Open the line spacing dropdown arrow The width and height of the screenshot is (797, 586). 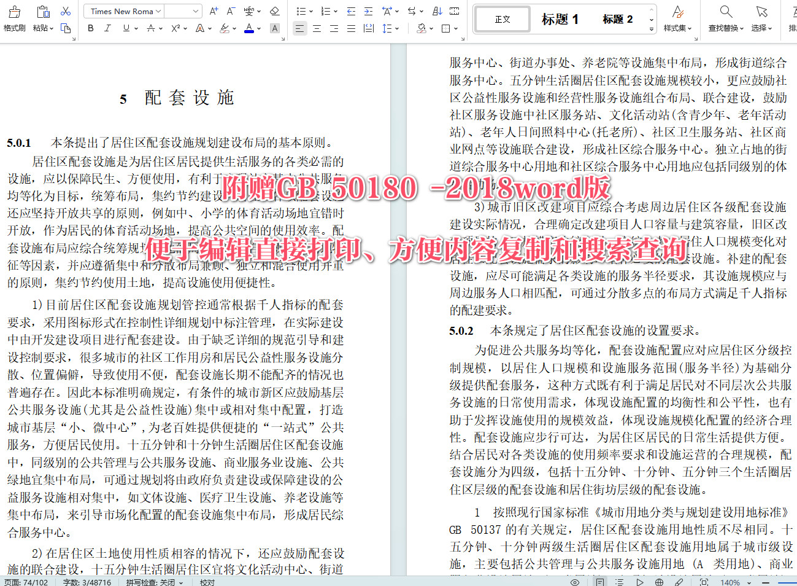(397, 28)
